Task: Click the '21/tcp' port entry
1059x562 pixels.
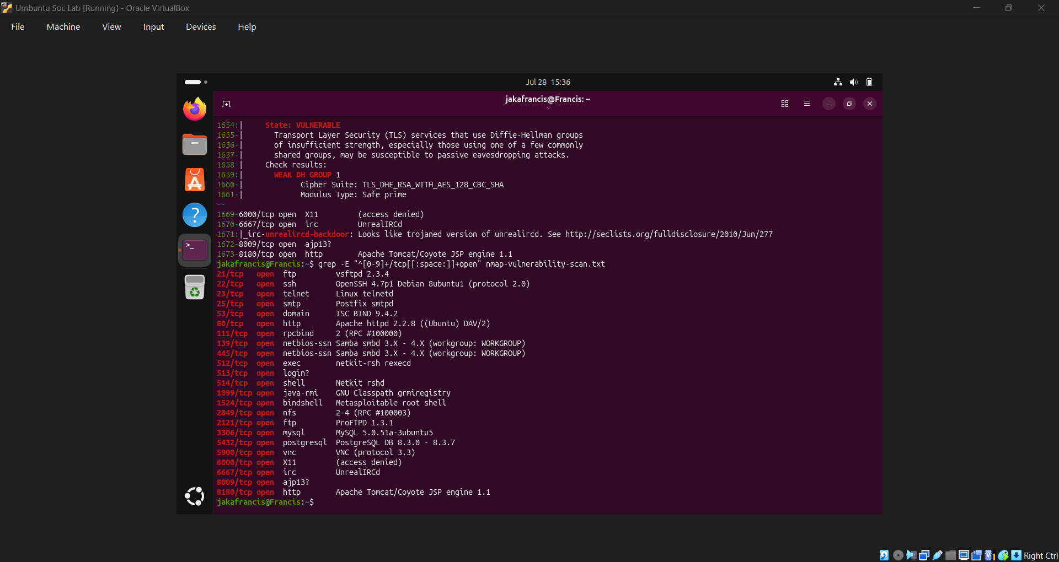Action: [x=230, y=274]
